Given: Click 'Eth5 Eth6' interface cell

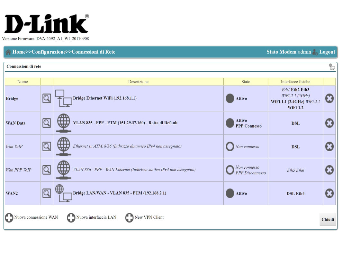Looking at the screenshot, I should pyautogui.click(x=295, y=170).
